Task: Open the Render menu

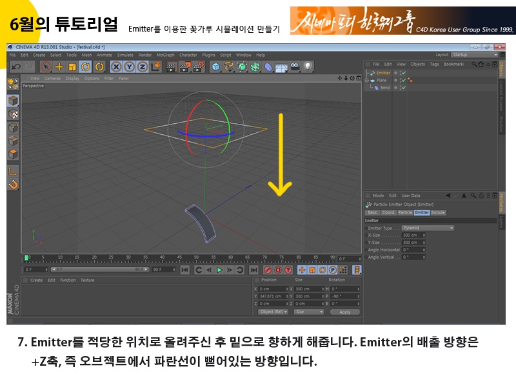Action: (145, 55)
